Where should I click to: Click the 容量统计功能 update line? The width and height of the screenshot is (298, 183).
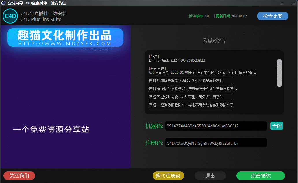tap(186, 97)
